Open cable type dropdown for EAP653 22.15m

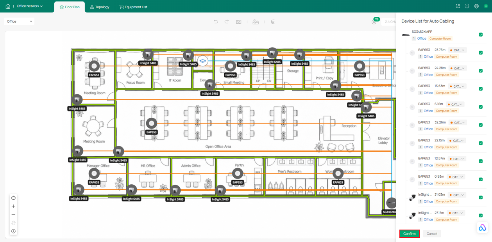[456, 141]
